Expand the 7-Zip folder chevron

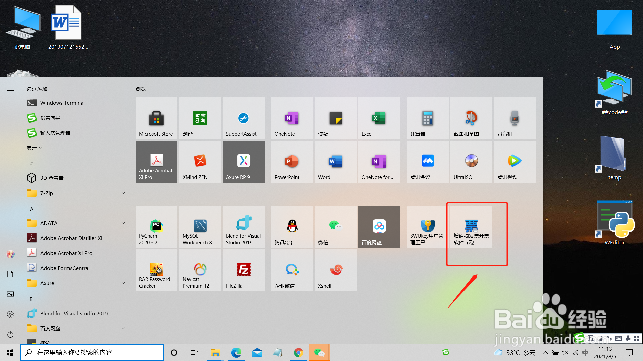click(x=123, y=193)
